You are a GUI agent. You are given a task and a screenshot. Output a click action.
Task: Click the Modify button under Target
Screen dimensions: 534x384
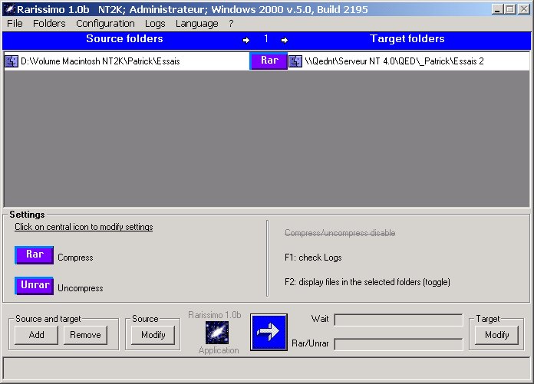[497, 335]
